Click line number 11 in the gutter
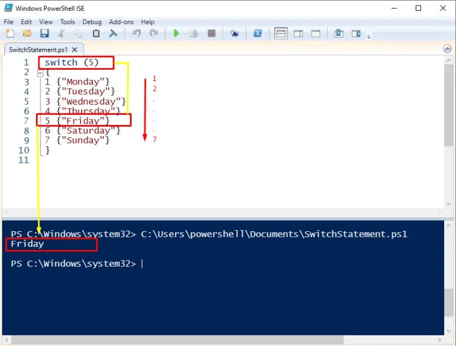Viewport: 456px width, 346px height. coord(24,160)
